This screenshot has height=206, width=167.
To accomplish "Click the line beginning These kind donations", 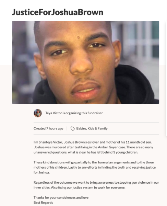I will 94,162.
